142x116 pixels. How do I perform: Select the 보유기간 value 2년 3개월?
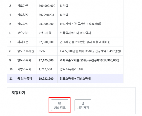[45, 33]
